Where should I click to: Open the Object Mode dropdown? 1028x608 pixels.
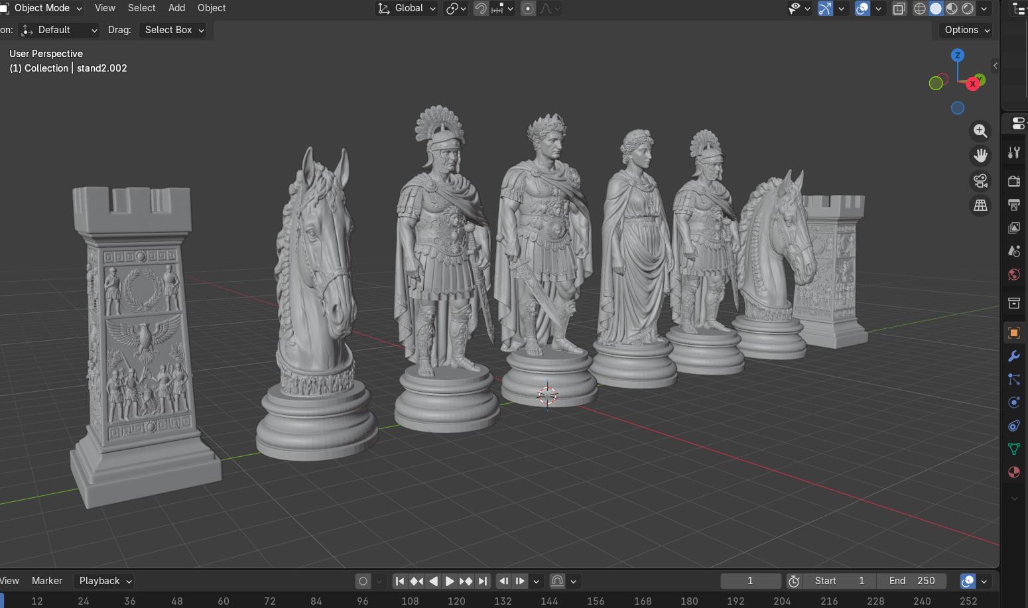pyautogui.click(x=42, y=8)
